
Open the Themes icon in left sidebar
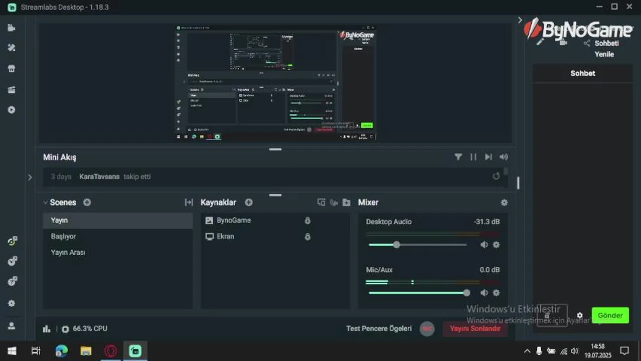12,48
